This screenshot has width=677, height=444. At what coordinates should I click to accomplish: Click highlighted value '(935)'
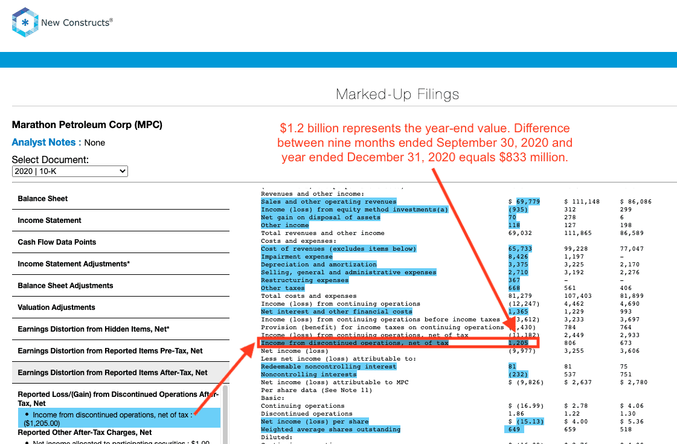[x=518, y=210]
